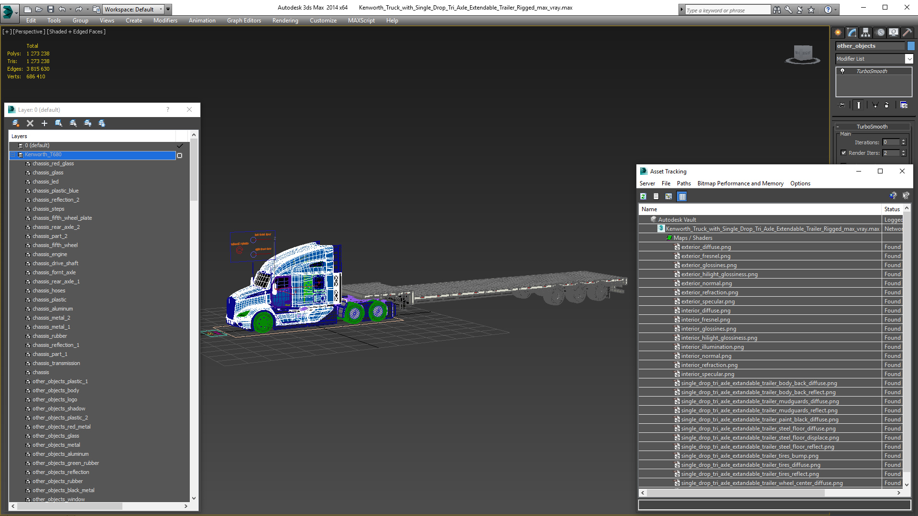Screen dimensions: 918x516
Task: Click the Layers column header
Action: click(92, 136)
